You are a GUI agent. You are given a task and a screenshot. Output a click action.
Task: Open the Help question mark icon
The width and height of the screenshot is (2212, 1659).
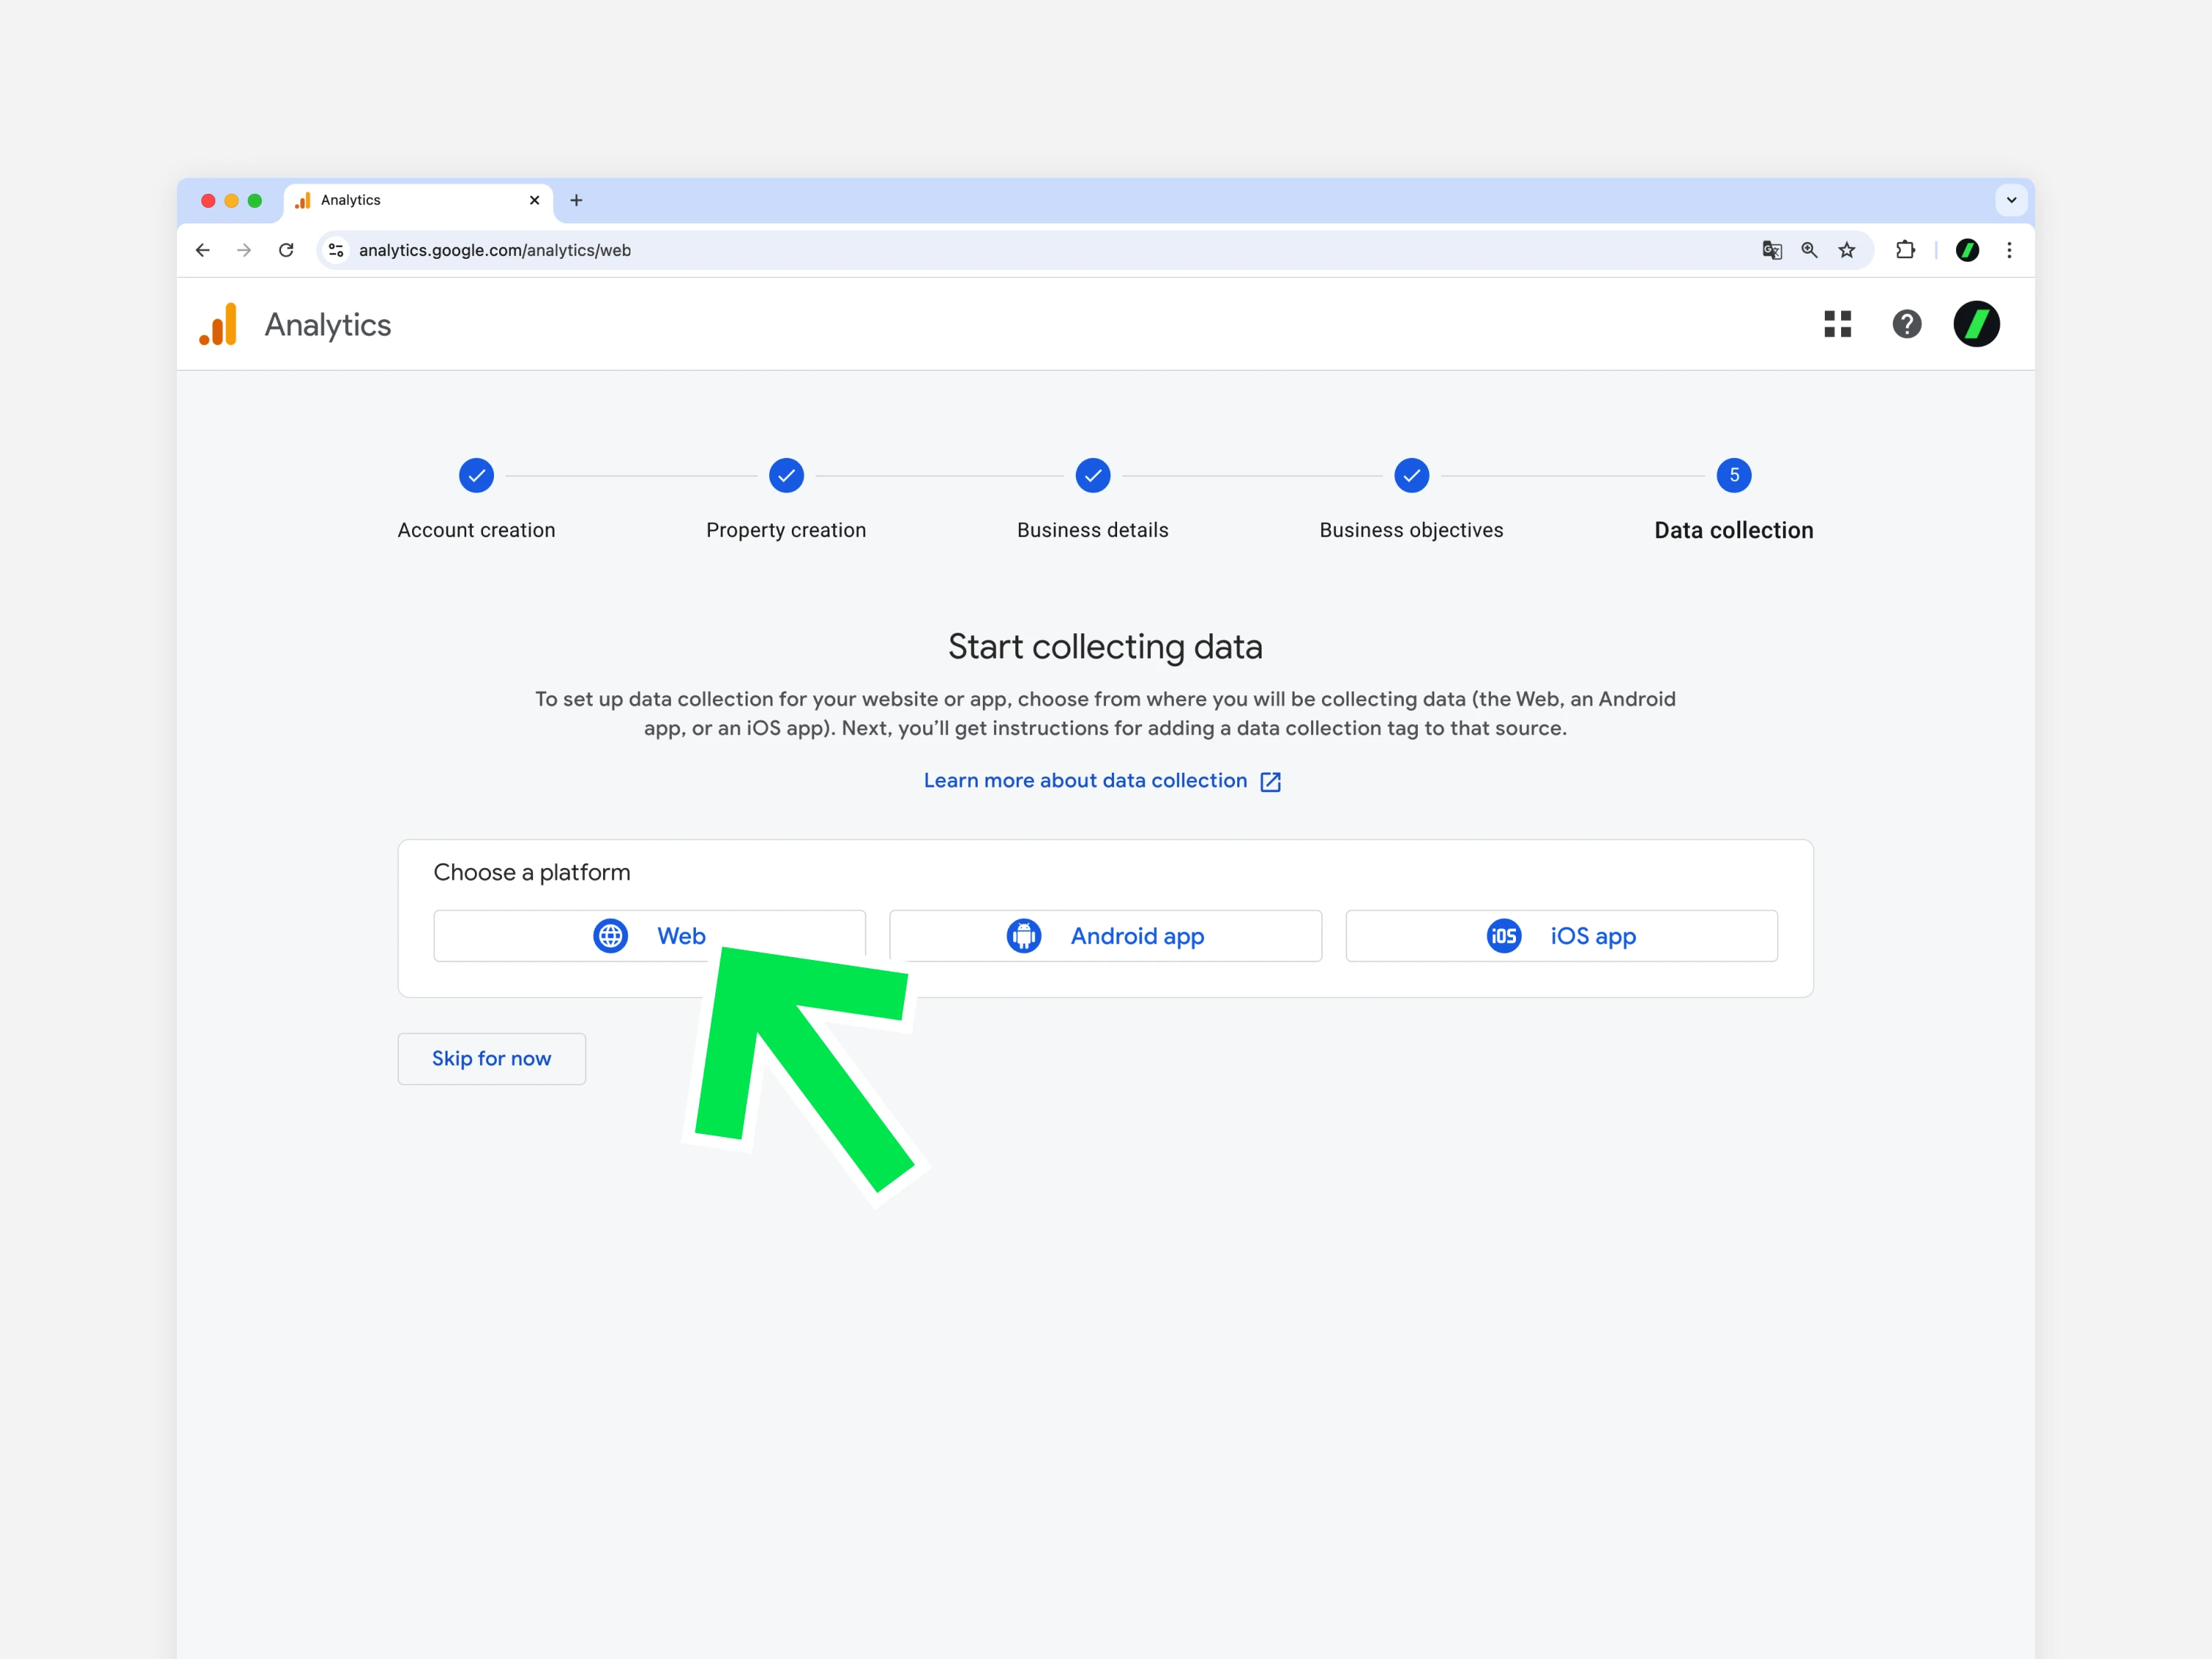point(1906,324)
